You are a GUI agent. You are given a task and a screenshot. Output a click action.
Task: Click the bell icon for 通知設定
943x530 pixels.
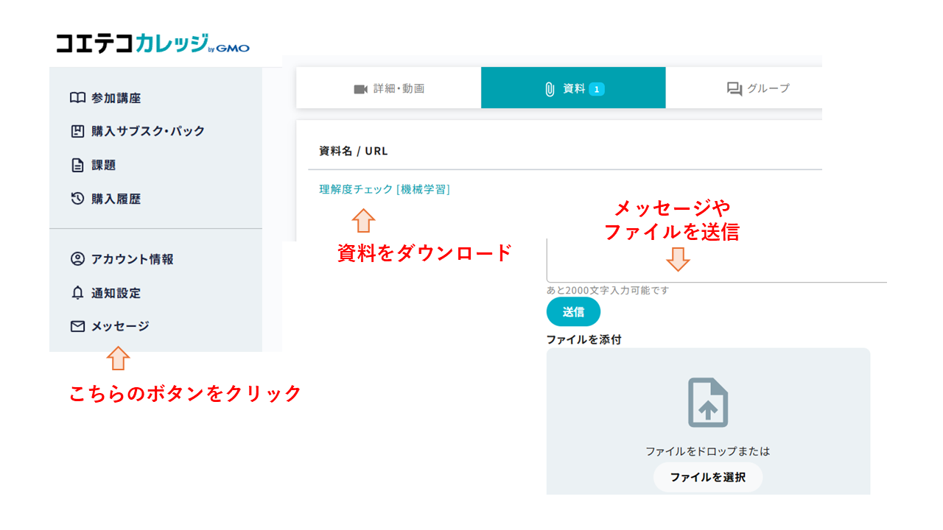tap(77, 293)
